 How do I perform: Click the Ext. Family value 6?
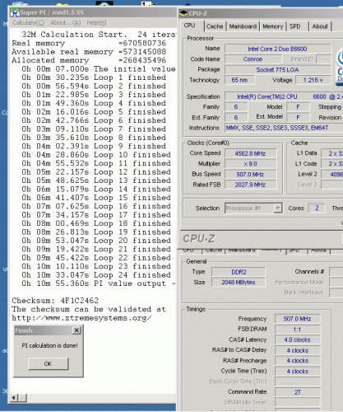coord(236,117)
